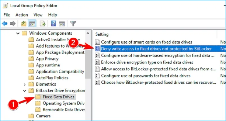Click policy icon beside Configure use of passwords
226x121 pixels.
pos(97,76)
